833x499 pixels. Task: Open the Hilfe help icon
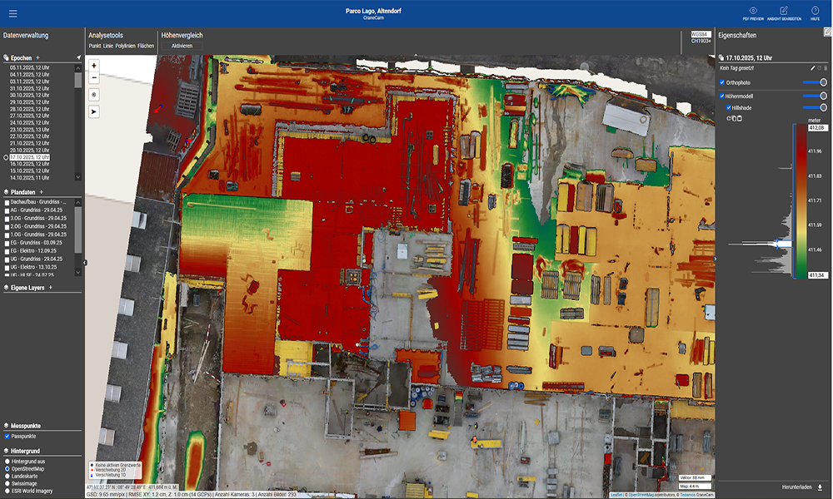point(815,12)
